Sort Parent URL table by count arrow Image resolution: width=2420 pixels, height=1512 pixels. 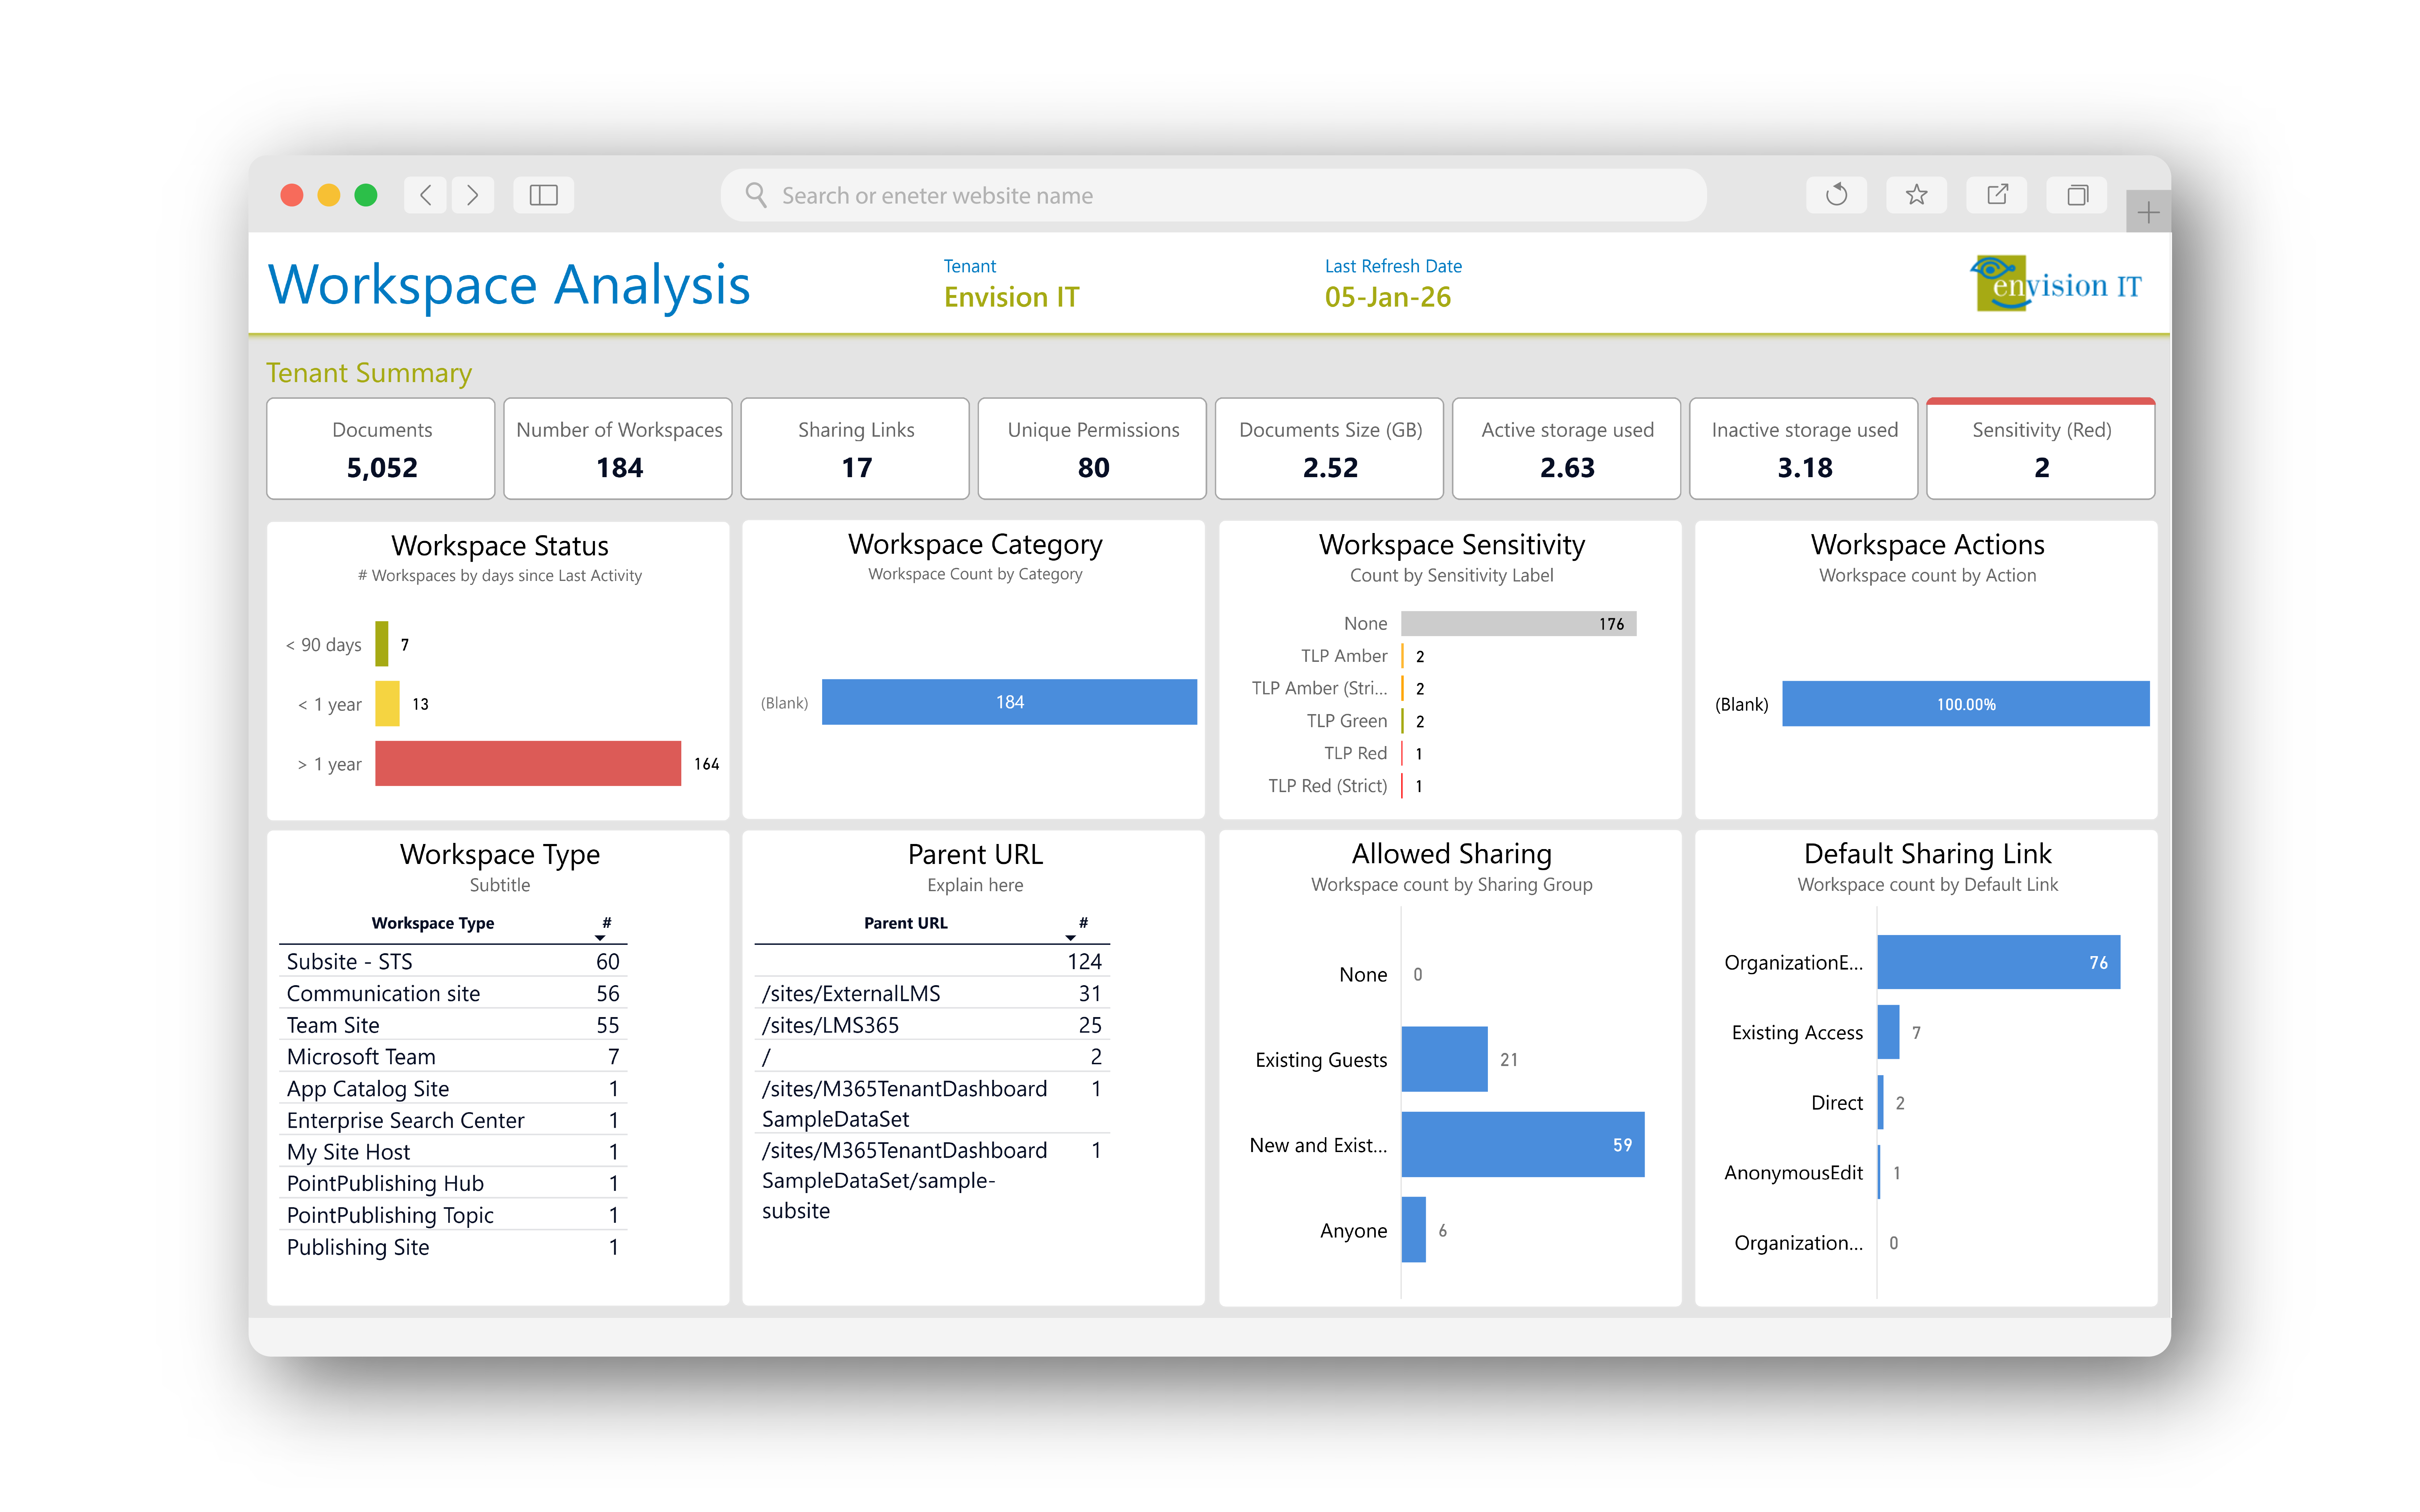[x=1070, y=938]
